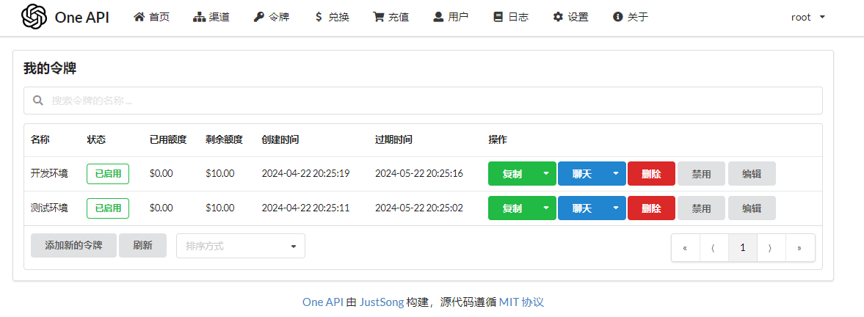This screenshot has width=864, height=317.
Task: Open the MIT 协议 footer link
Action: [522, 302]
